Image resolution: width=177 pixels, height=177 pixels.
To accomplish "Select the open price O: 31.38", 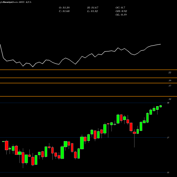I will [64, 8].
